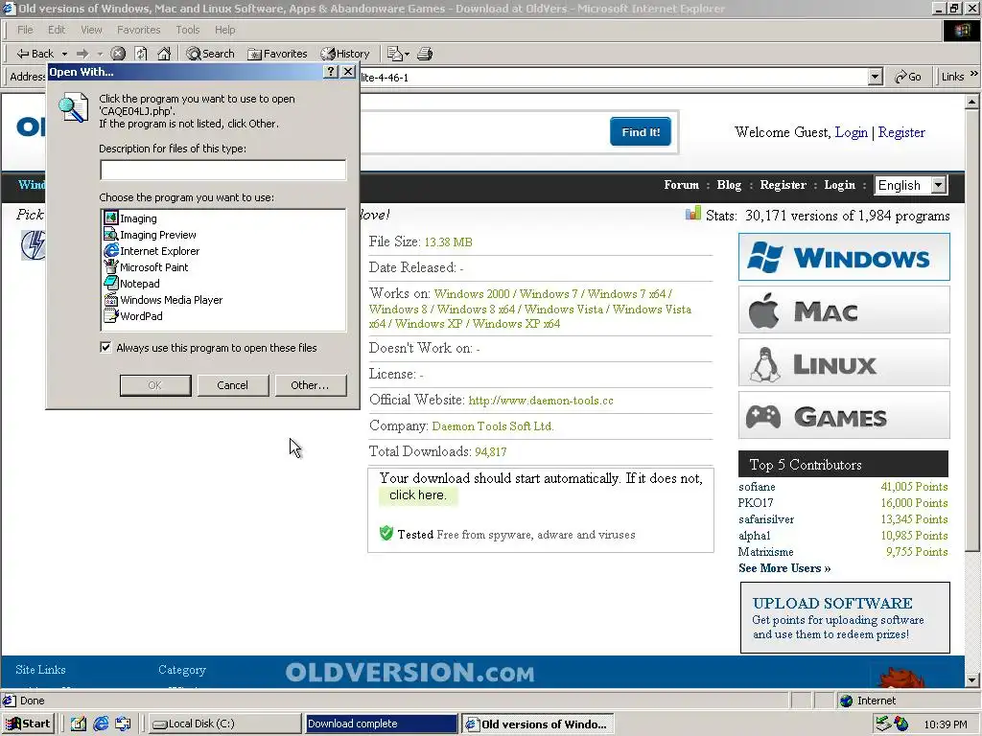The width and height of the screenshot is (982, 736).
Task: Open the Mac category banner
Action: pos(844,310)
